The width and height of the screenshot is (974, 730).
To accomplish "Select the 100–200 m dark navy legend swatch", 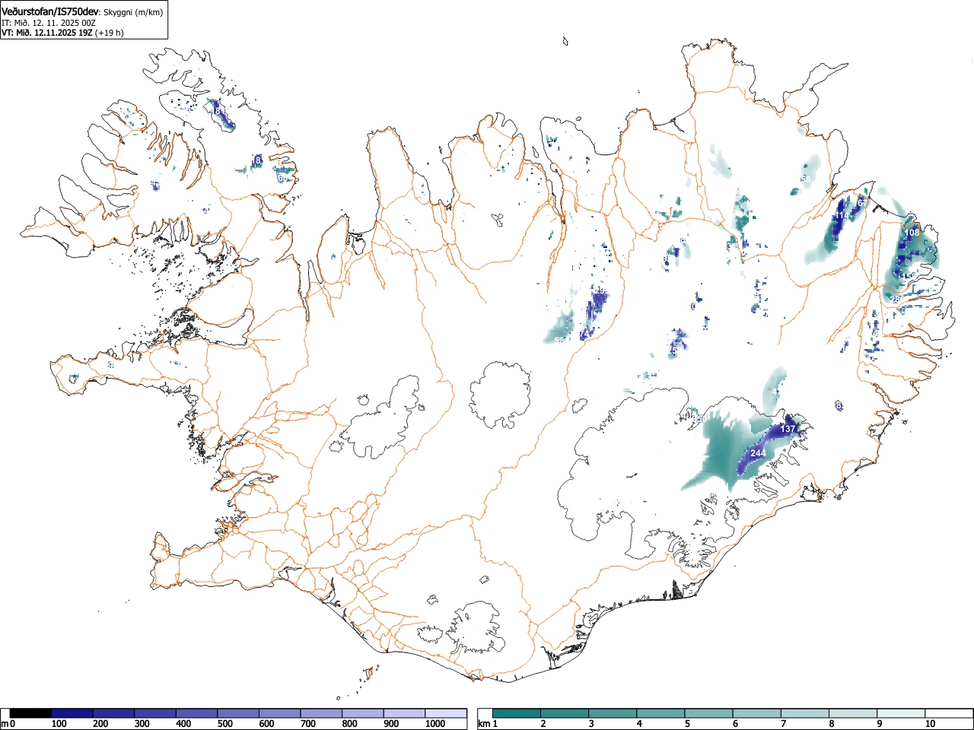I will tap(72, 713).
